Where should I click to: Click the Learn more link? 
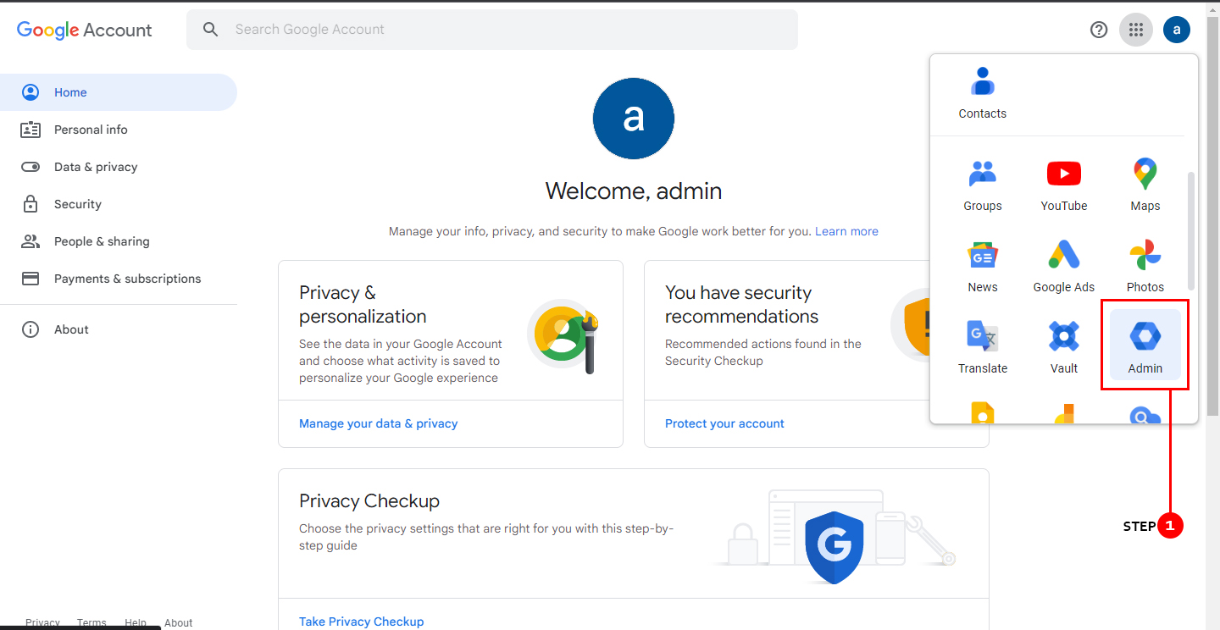(x=846, y=231)
